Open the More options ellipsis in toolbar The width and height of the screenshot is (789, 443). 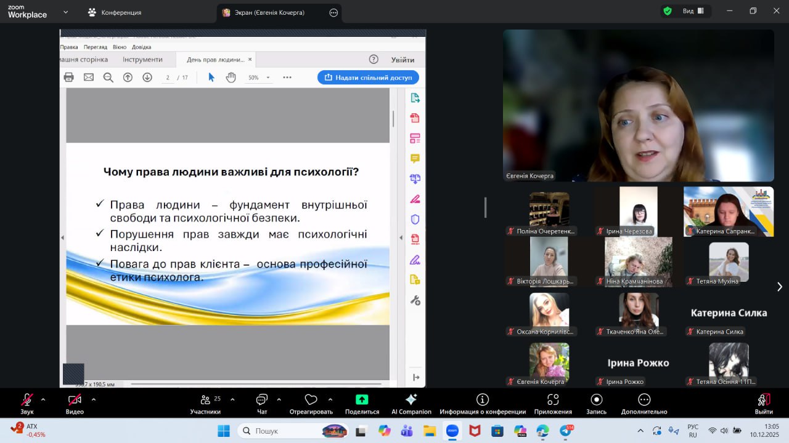point(644,401)
